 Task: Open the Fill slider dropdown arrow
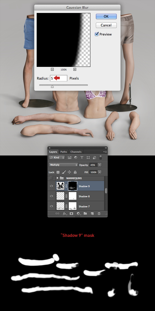point(100,172)
